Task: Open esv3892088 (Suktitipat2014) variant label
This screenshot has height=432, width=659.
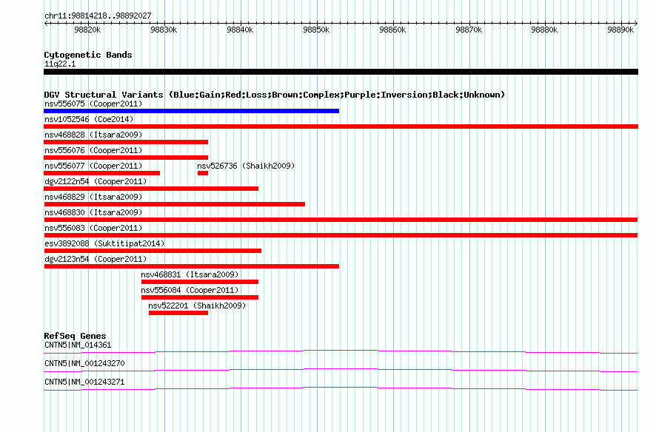Action: tap(104, 243)
